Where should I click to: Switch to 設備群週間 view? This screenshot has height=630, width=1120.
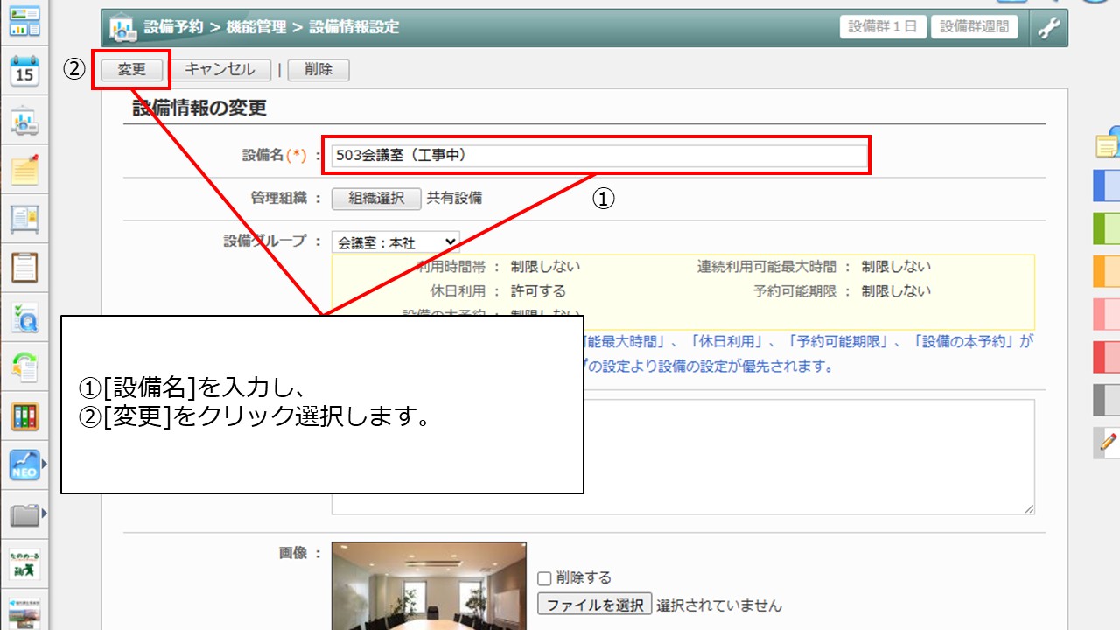point(974,27)
